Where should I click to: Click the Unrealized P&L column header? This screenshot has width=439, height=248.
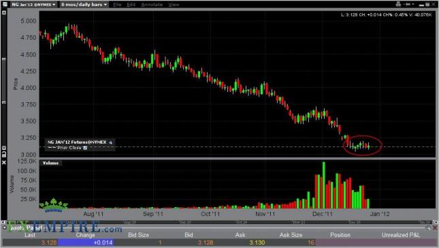401,235
